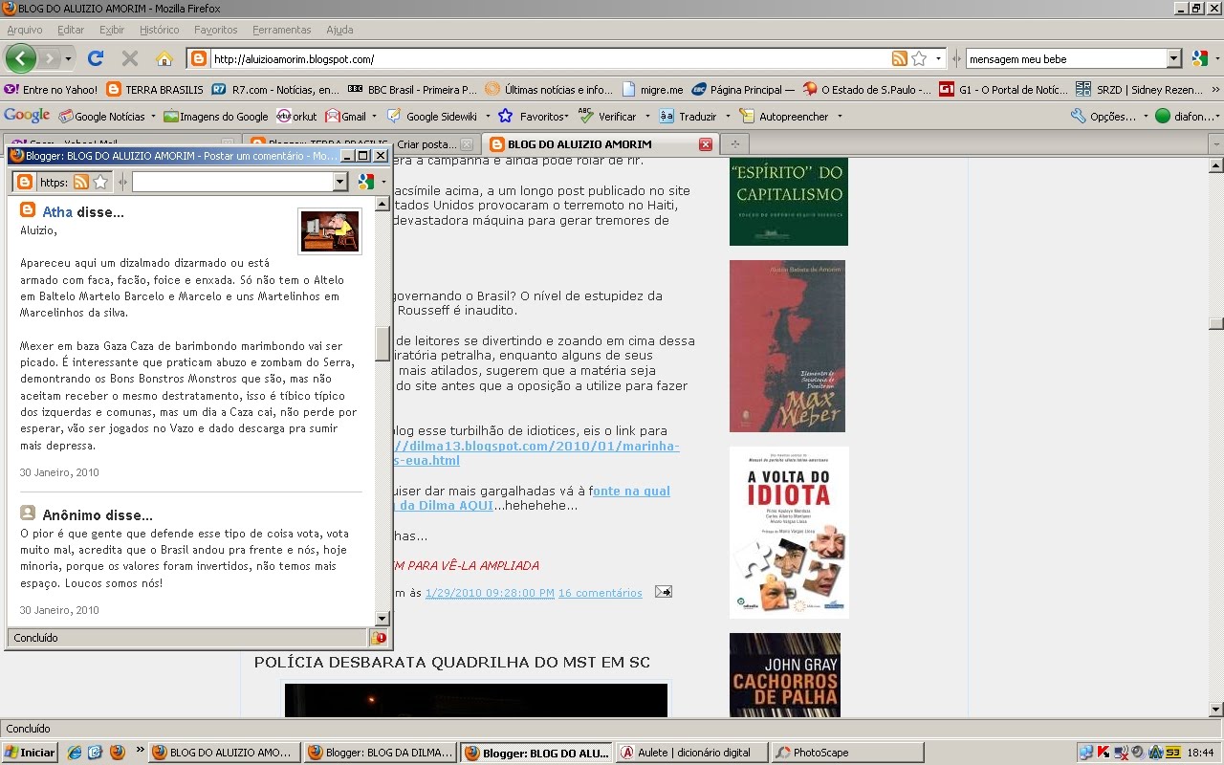
Task: Open the 16 comentários link
Action: pyautogui.click(x=601, y=593)
